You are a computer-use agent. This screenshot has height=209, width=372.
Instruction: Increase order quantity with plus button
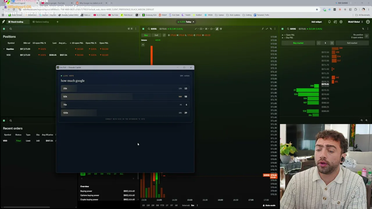(332, 43)
